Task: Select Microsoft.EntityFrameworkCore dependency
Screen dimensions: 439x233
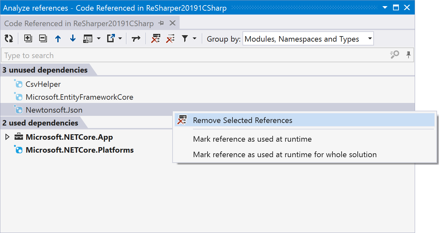Action: [79, 97]
